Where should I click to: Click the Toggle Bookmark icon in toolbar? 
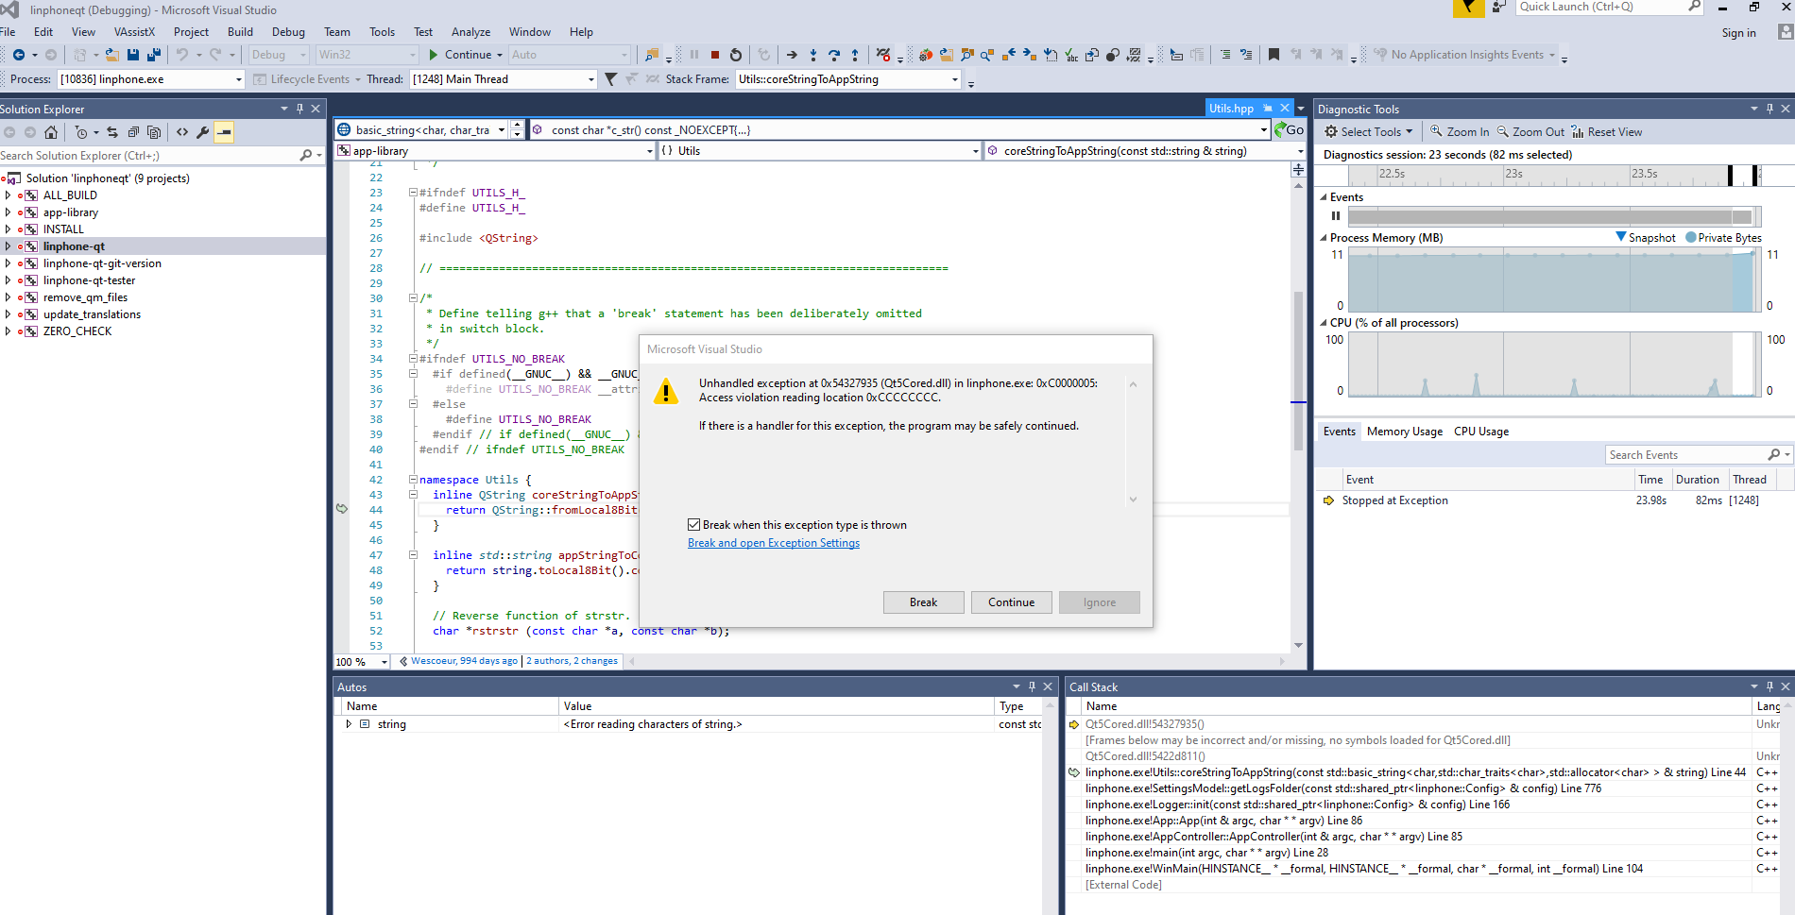click(x=1274, y=55)
